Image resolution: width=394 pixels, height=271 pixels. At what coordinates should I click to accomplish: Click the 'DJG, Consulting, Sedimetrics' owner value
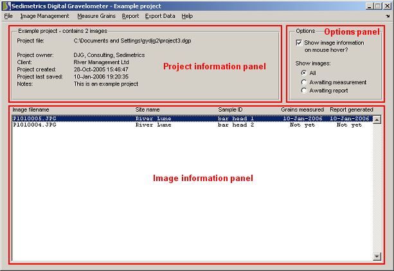tap(109, 55)
